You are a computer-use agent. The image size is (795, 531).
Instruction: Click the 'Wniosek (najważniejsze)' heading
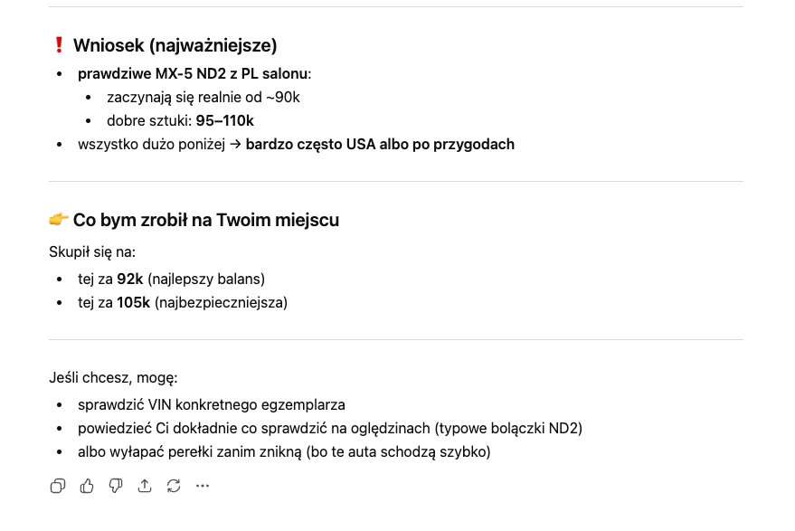tap(175, 45)
